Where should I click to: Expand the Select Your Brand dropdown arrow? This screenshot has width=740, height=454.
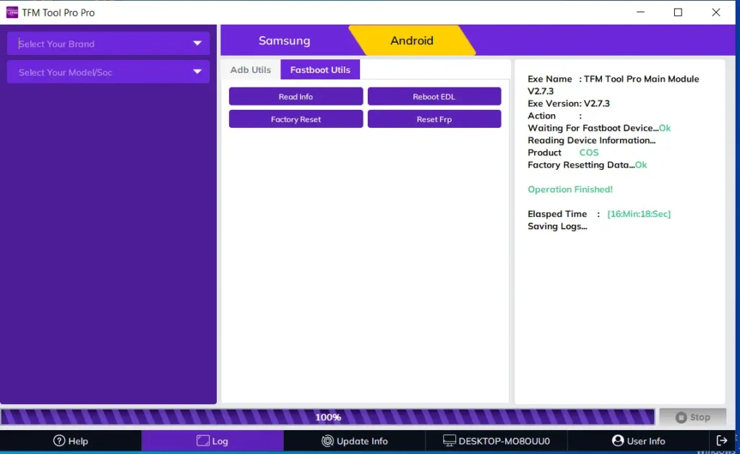click(x=197, y=43)
